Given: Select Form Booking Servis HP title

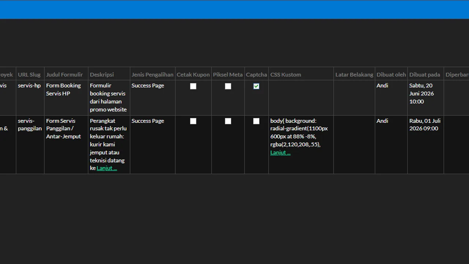Looking at the screenshot, I should click(x=63, y=89).
